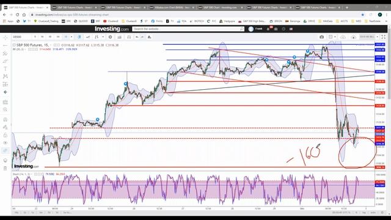Select the measure ruler tool

point(5,102)
